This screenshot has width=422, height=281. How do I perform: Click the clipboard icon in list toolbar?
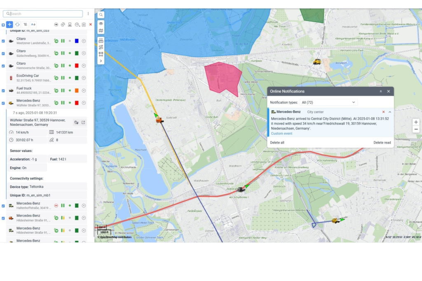click(84, 25)
